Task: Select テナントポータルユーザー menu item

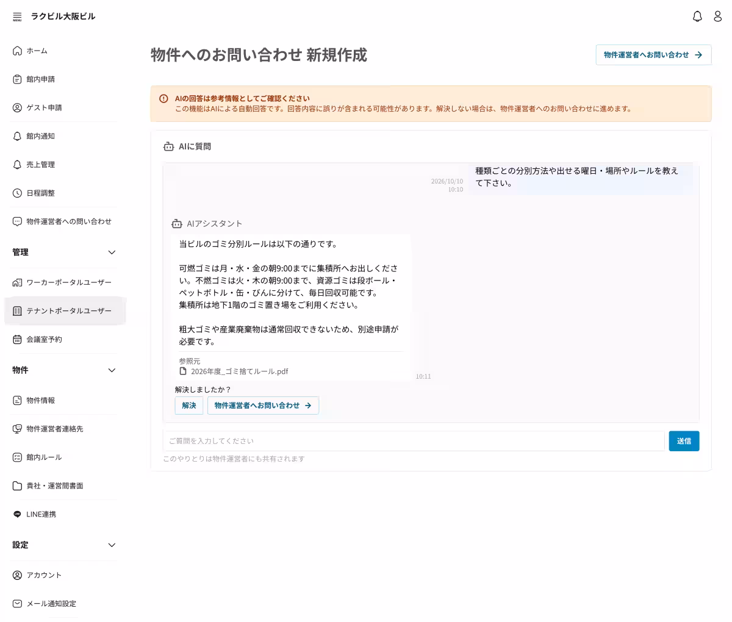Action: tap(65, 311)
